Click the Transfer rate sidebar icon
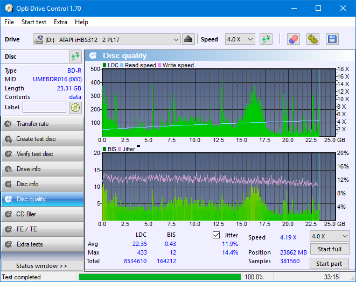The height and width of the screenshot is (282, 356). click(x=9, y=124)
